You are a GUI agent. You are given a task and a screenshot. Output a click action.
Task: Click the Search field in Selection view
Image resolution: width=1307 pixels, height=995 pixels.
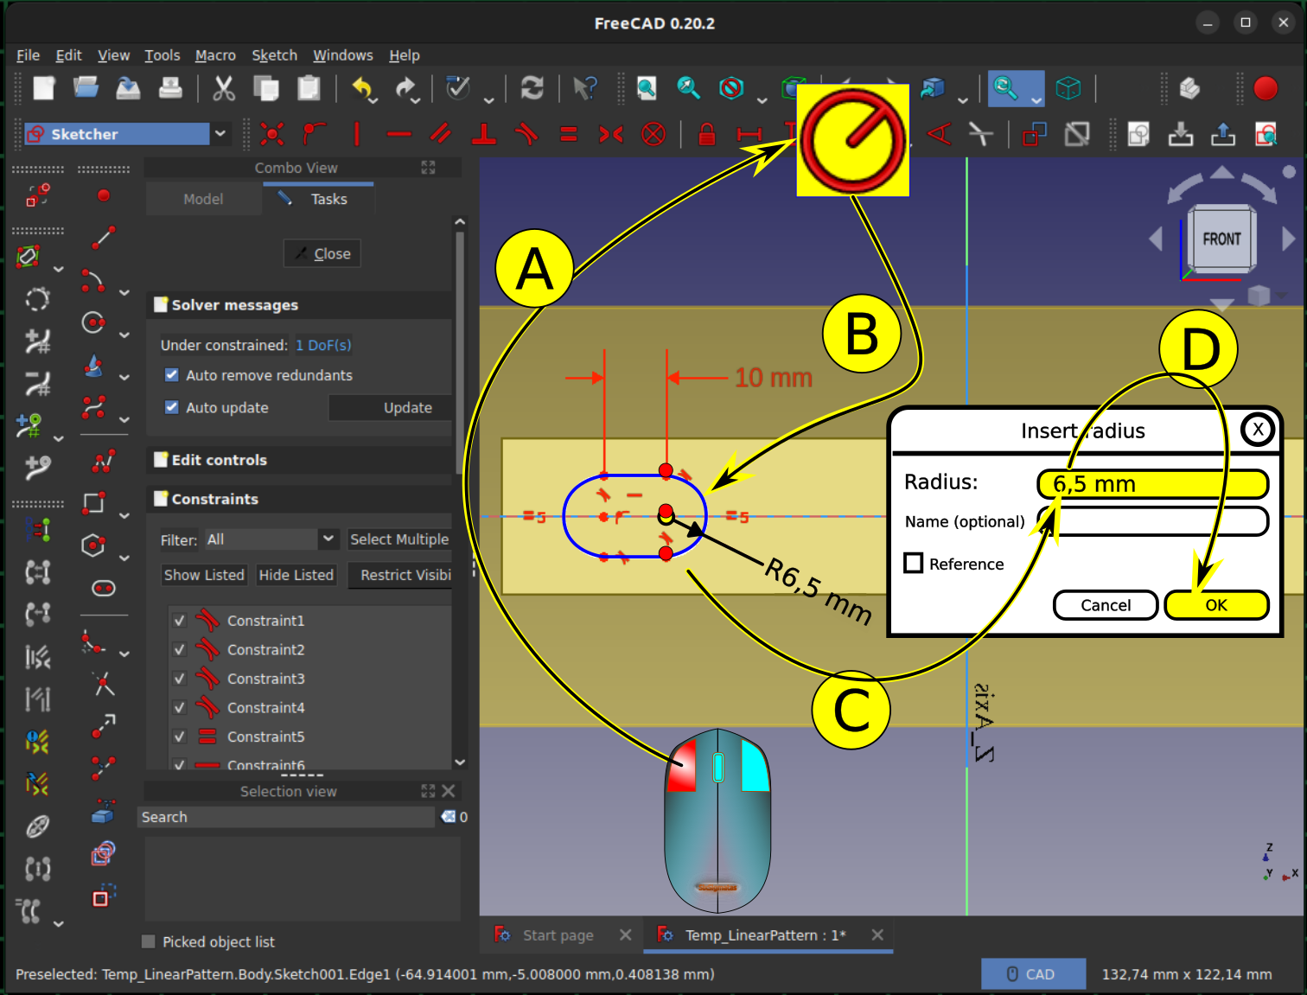pyautogui.click(x=286, y=817)
